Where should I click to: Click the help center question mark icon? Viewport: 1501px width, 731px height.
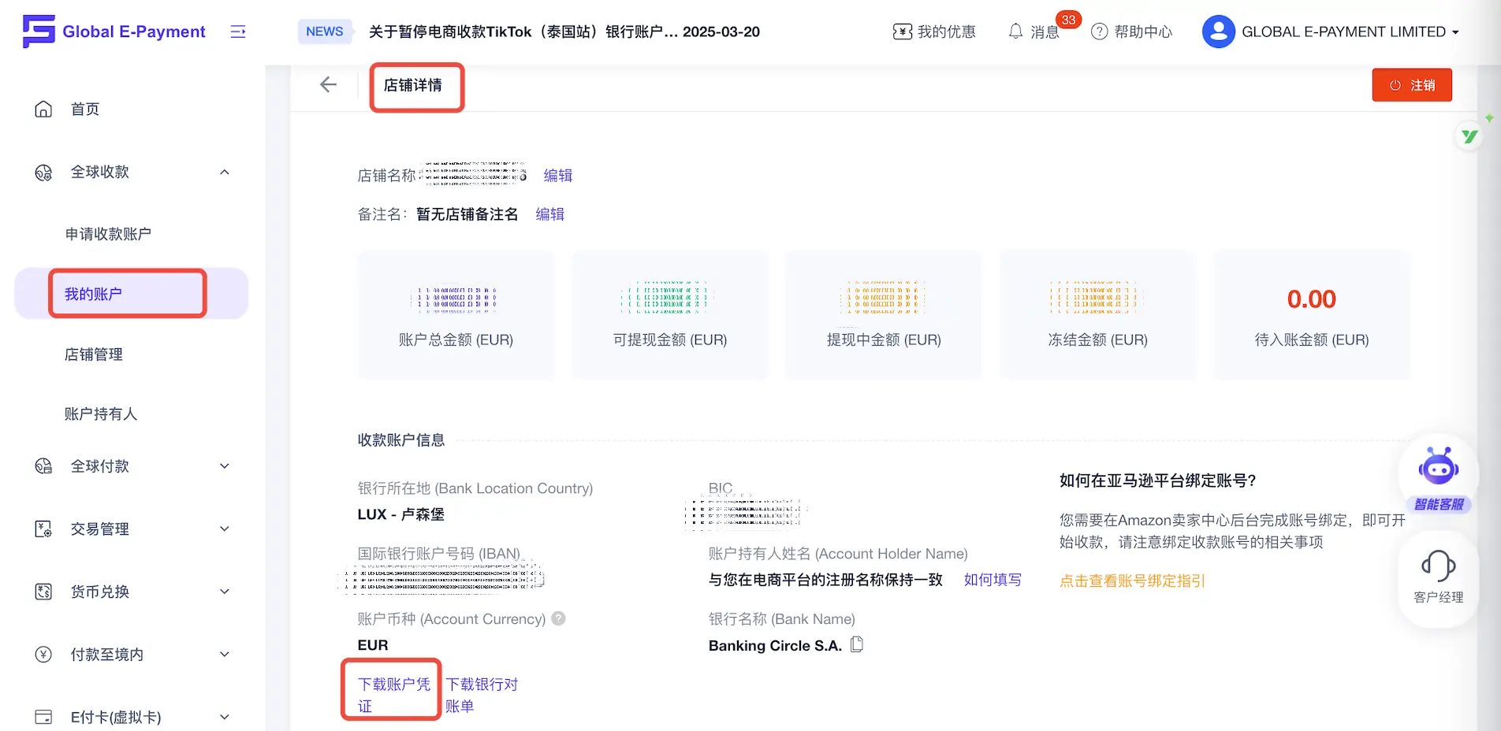click(1099, 32)
